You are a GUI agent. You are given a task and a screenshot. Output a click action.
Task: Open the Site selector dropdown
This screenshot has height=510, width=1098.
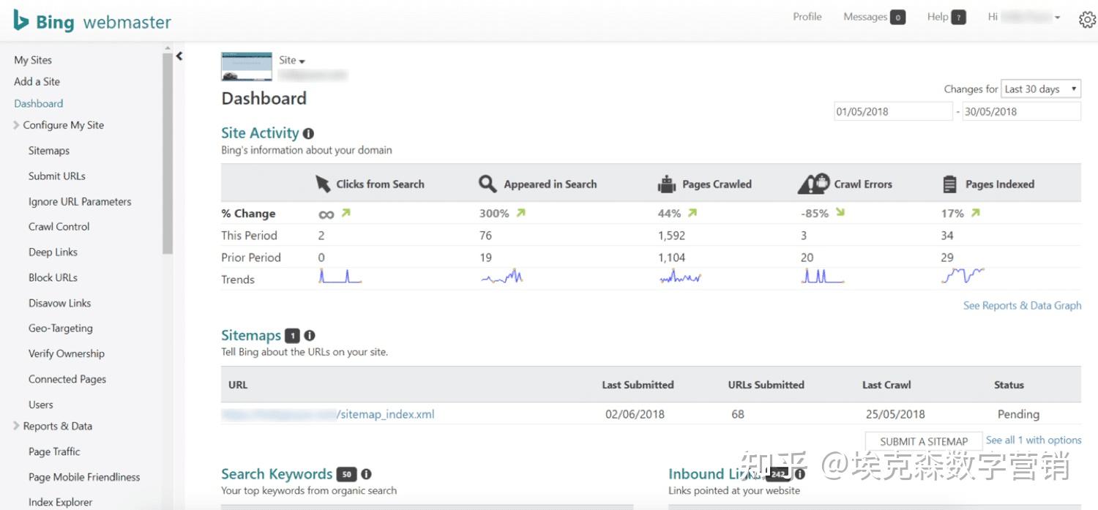point(292,61)
